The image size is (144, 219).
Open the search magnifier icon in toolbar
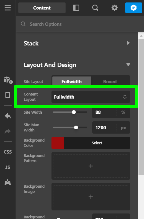coord(95,8)
